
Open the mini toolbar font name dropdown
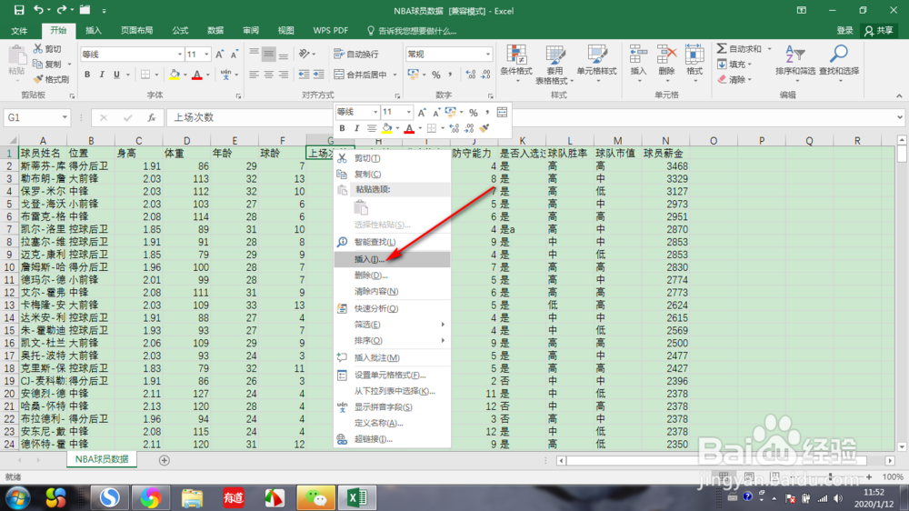(375, 112)
